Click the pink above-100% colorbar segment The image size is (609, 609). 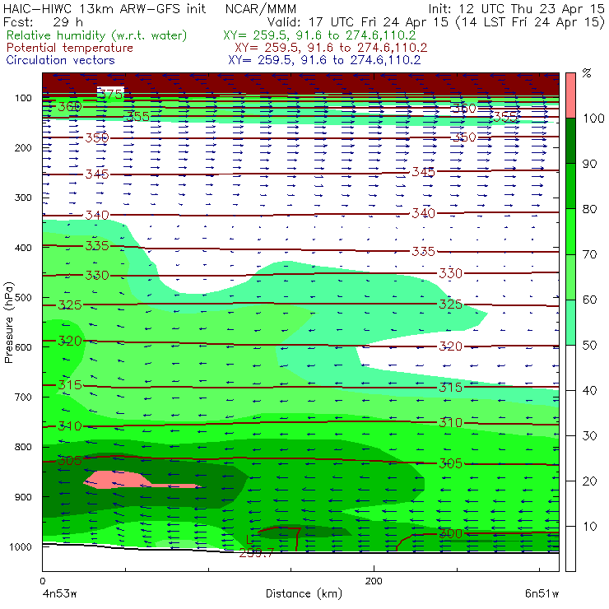click(570, 95)
